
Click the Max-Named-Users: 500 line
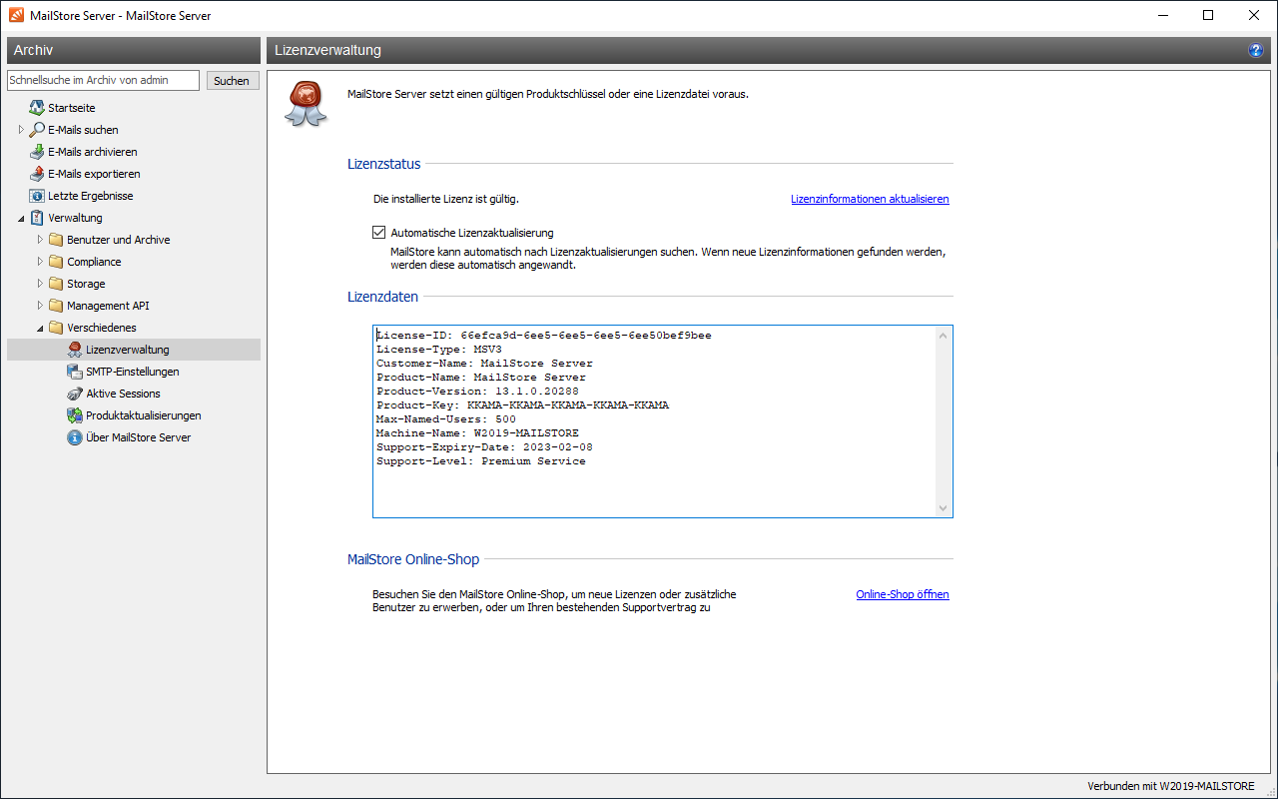pos(446,419)
